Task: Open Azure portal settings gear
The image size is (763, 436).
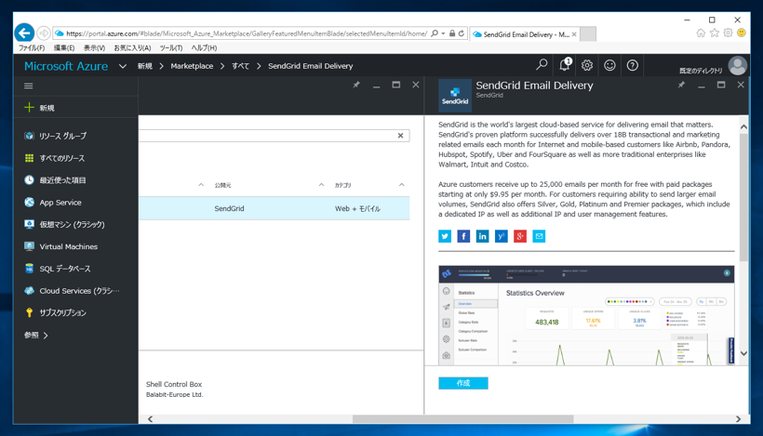Action: click(x=587, y=65)
